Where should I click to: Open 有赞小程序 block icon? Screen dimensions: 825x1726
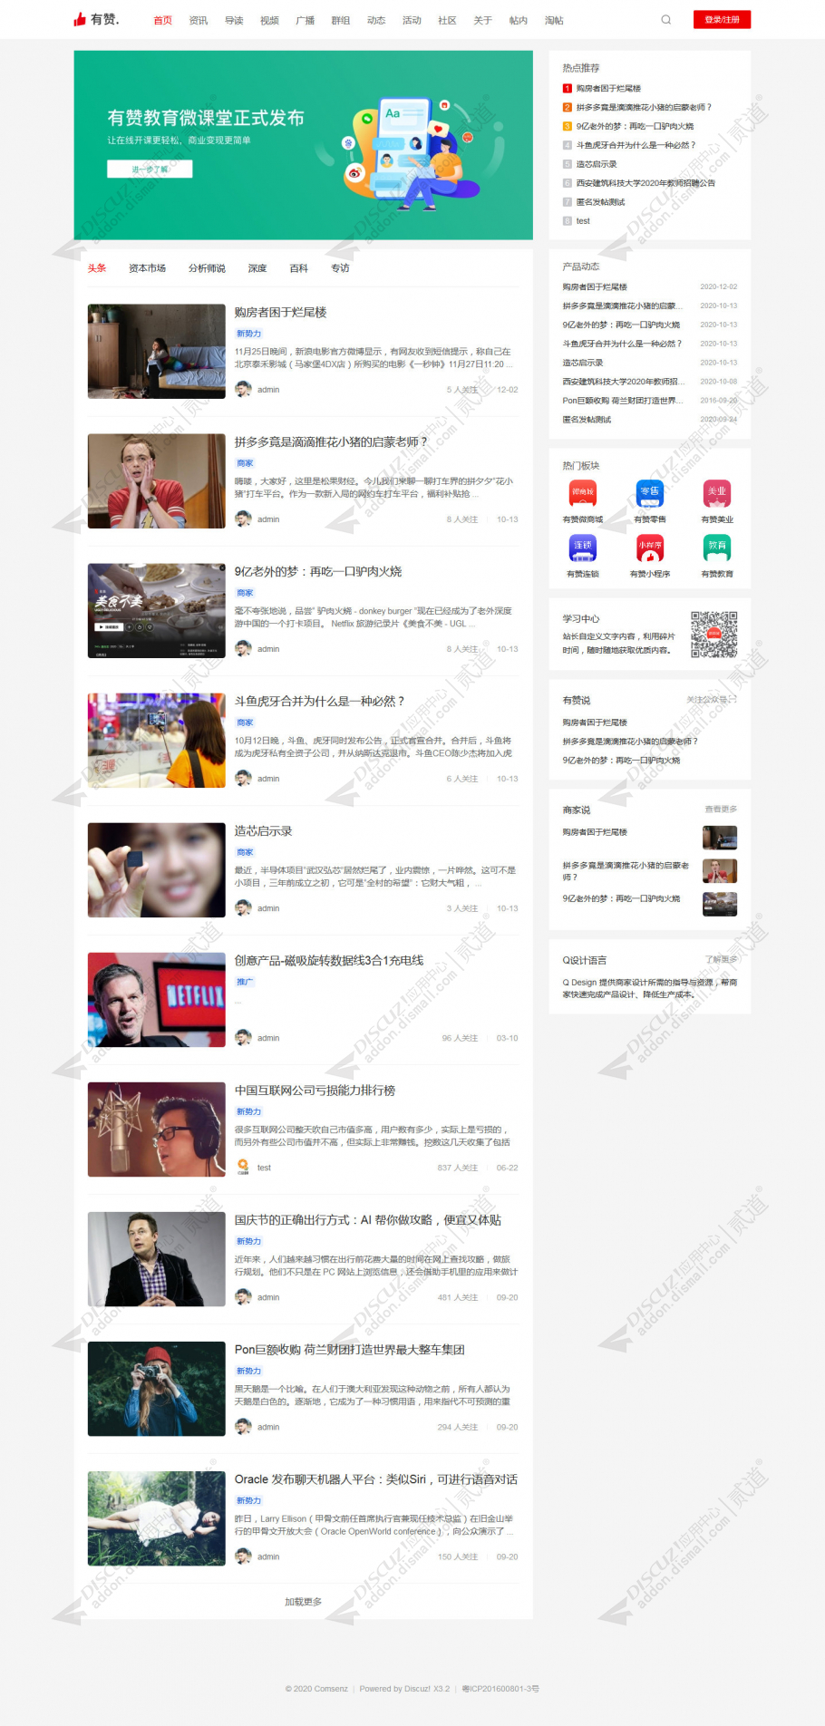pos(650,547)
